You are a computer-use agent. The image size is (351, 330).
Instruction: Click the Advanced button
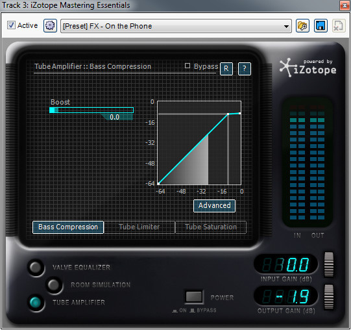tap(214, 205)
